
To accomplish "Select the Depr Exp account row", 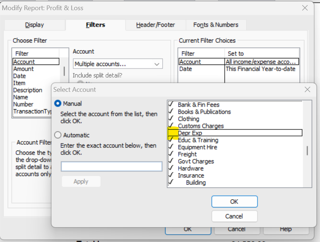I will [x=235, y=133].
